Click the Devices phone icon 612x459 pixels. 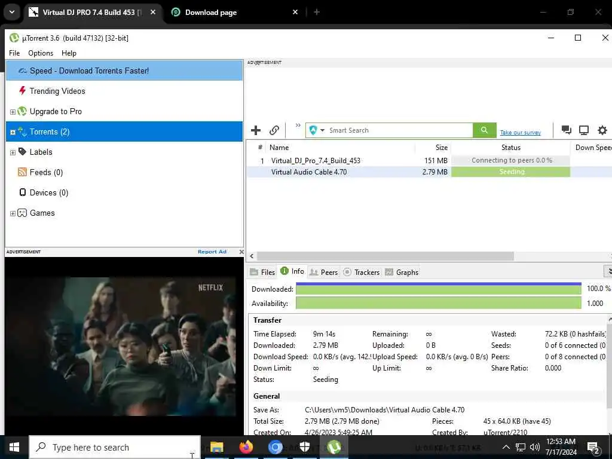point(23,192)
